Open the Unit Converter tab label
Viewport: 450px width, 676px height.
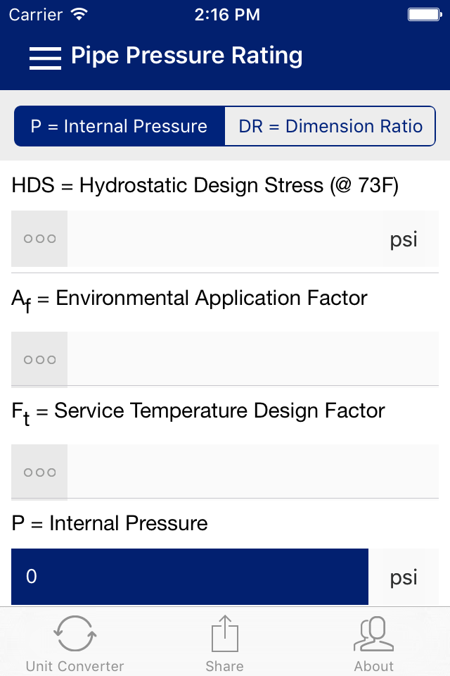pyautogui.click(x=75, y=666)
